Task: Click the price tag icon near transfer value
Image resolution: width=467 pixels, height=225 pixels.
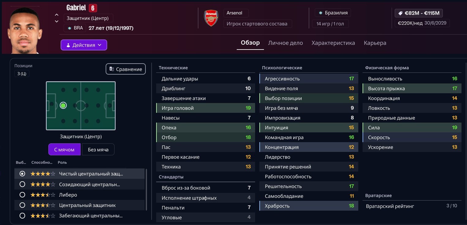Action: 400,13
